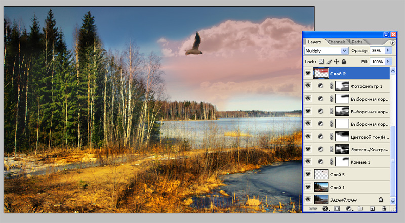The height and width of the screenshot is (223, 405).
Task: Create new adjustment layer from bottom bar
Action: pos(349,208)
